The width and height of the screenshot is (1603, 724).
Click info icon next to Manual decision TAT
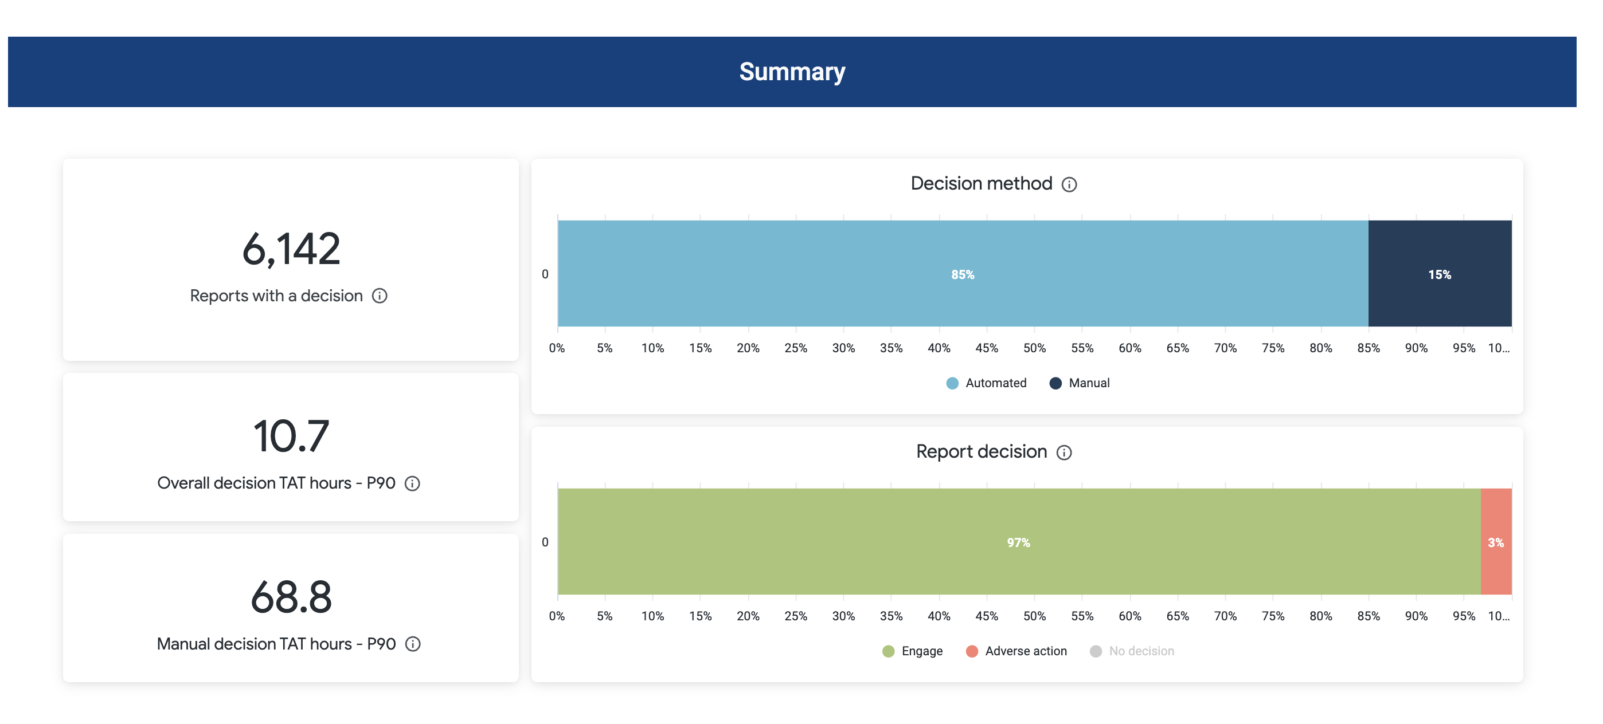(413, 644)
